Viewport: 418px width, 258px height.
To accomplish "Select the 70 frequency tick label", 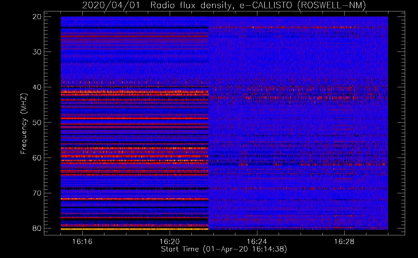I will (37, 193).
